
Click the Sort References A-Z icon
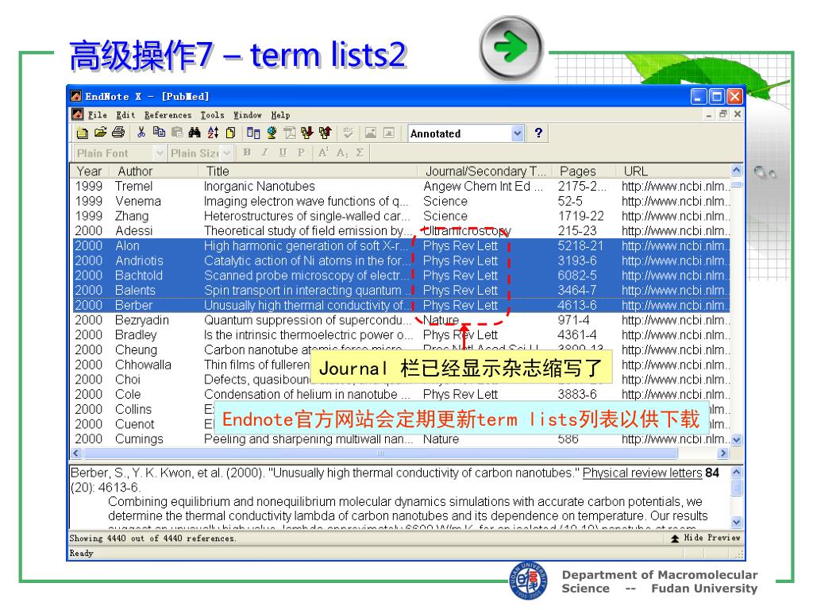click(x=213, y=133)
